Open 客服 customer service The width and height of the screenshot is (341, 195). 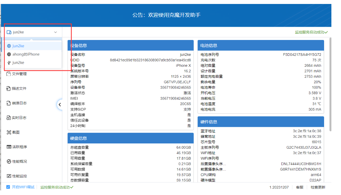[x=300, y=187]
